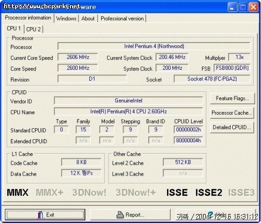Image resolution: width=261 pixels, height=223 pixels.
Task: Open the Professional version tab
Action: tap(122, 18)
